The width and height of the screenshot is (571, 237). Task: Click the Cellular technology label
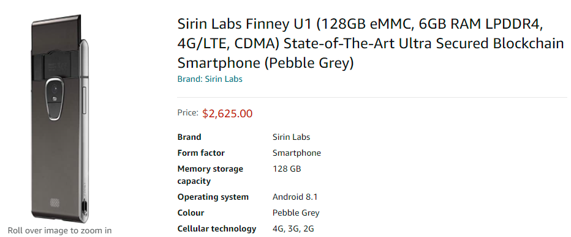(x=217, y=228)
